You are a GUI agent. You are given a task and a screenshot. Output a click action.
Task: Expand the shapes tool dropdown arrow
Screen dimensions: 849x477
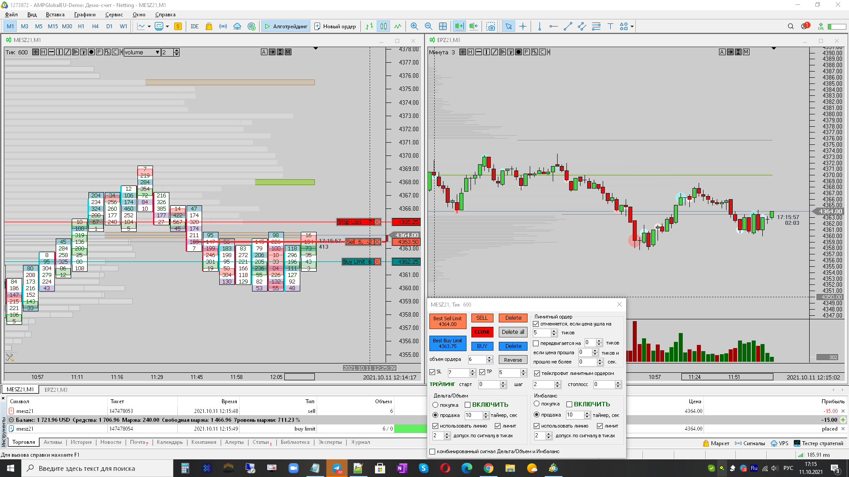pos(632,26)
